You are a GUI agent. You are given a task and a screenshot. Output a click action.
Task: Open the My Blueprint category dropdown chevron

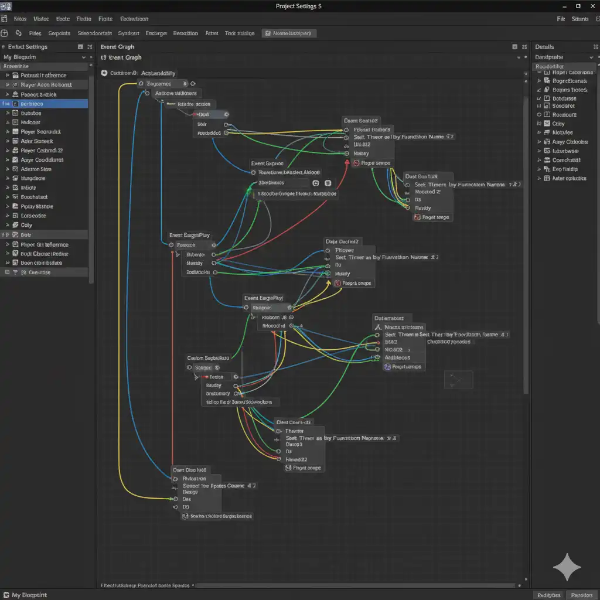tap(83, 57)
